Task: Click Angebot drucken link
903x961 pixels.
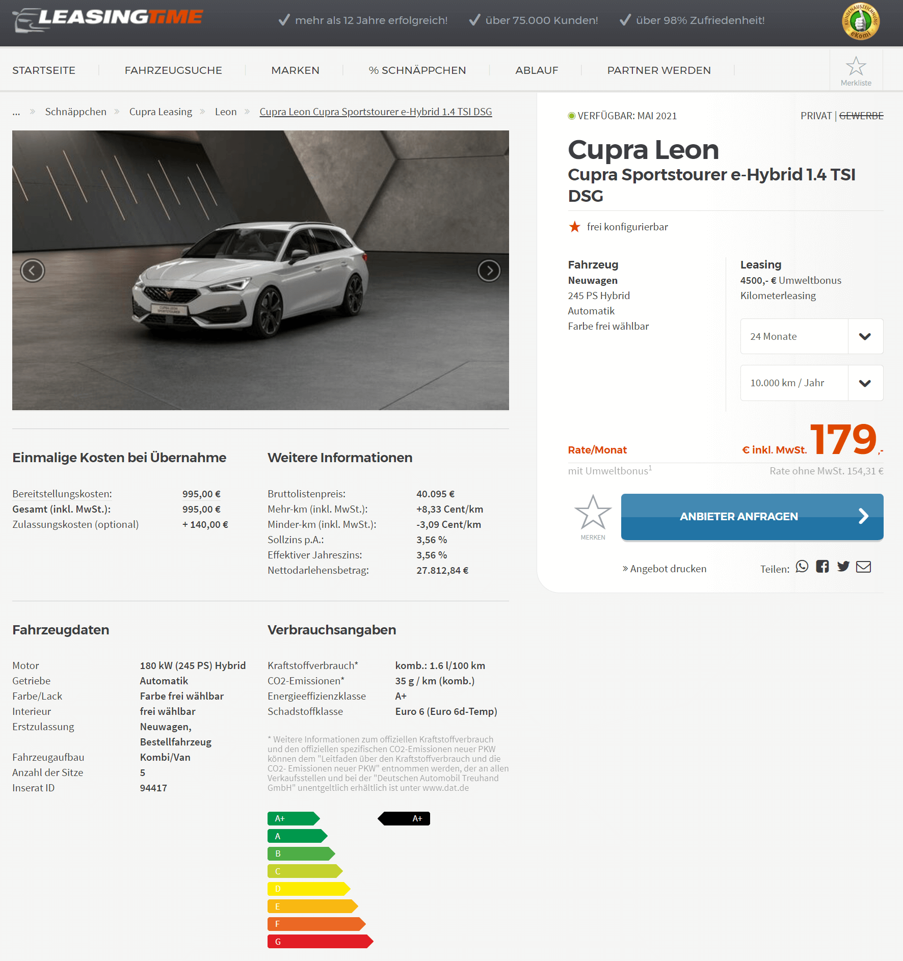Action: click(x=665, y=569)
